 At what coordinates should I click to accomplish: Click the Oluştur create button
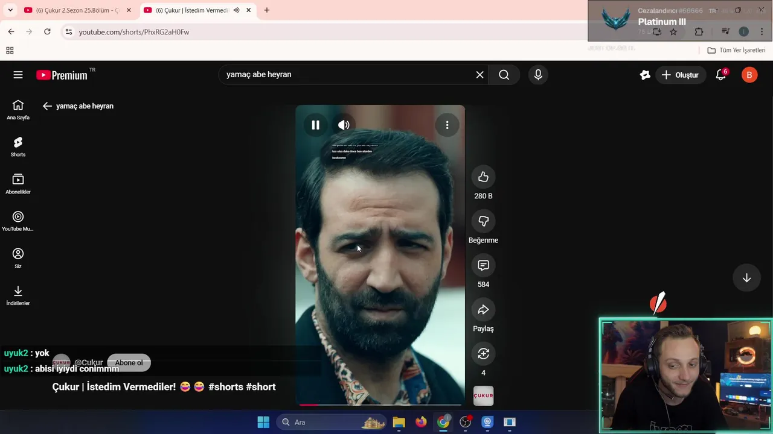(x=680, y=75)
